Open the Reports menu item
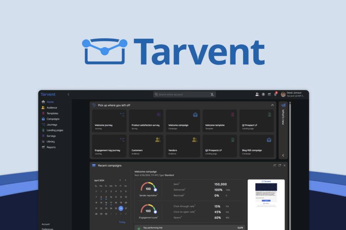Screen dimensions: 346x230 click(51, 147)
